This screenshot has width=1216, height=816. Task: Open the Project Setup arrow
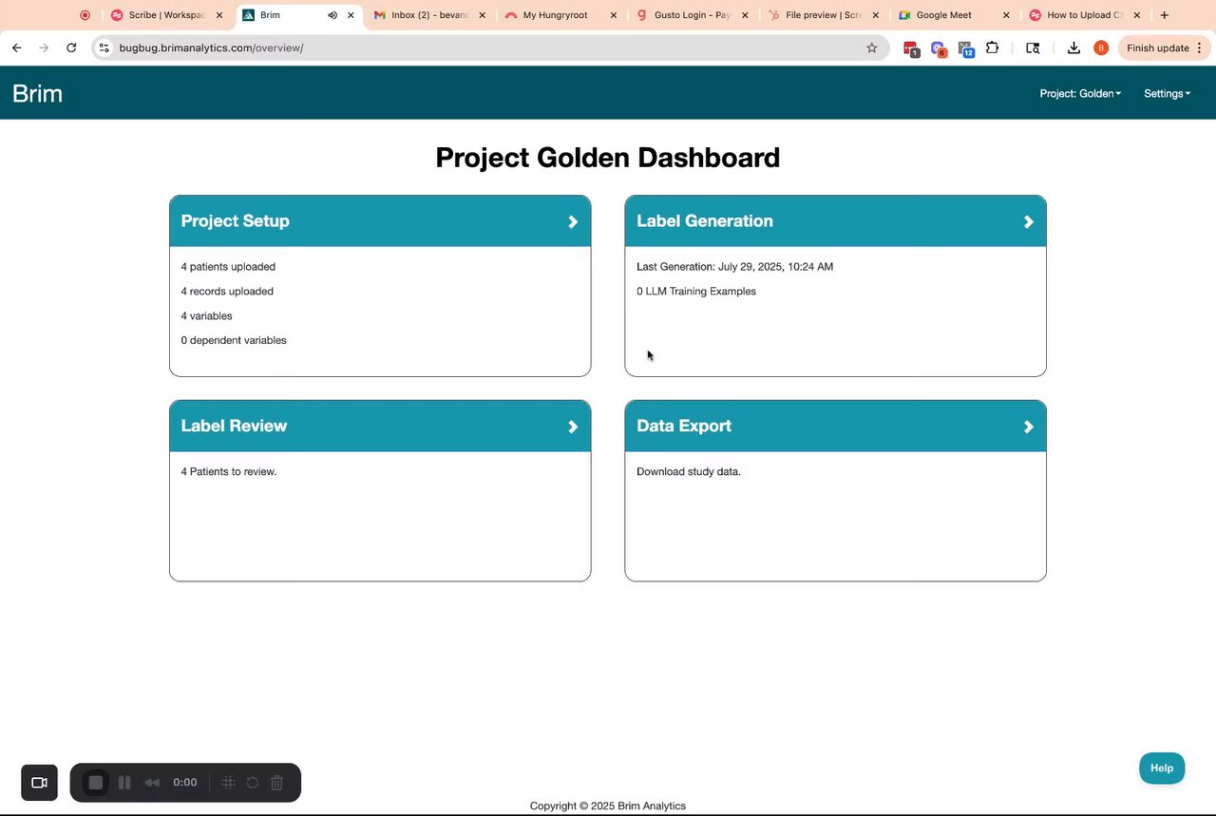[573, 221]
